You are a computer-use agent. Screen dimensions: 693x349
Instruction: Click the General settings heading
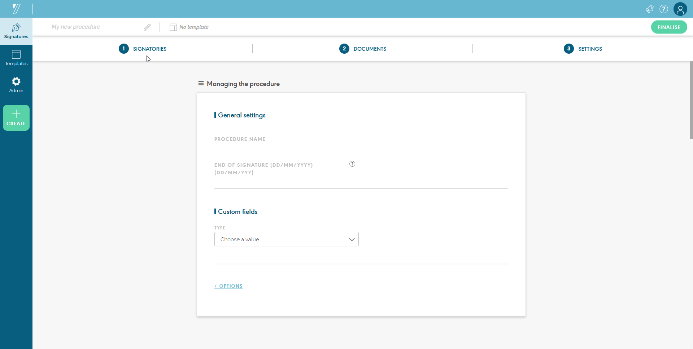(x=242, y=115)
